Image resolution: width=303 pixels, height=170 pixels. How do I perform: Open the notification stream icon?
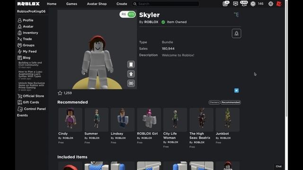[x=226, y=4]
